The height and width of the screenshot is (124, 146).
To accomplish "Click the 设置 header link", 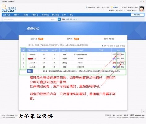I will [x=104, y=7].
